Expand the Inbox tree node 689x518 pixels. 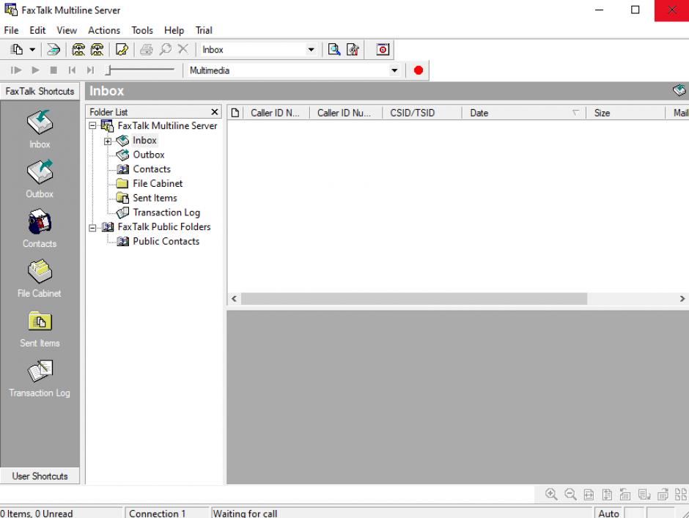click(107, 141)
